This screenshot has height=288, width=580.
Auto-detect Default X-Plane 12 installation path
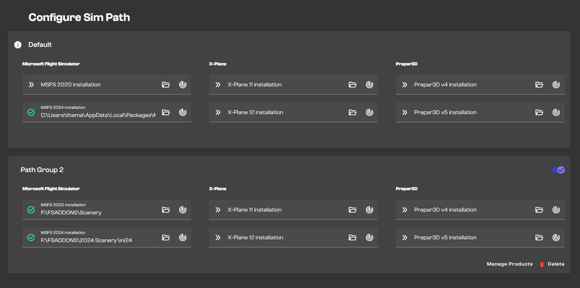370,112
